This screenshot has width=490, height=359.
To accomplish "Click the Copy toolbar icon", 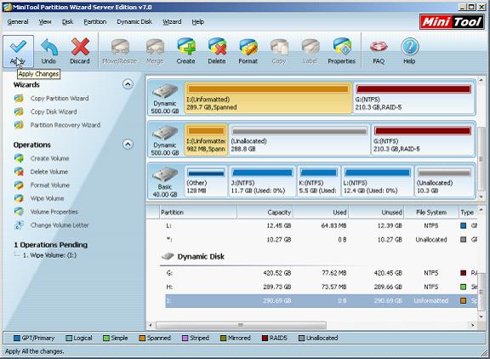I will [x=279, y=47].
